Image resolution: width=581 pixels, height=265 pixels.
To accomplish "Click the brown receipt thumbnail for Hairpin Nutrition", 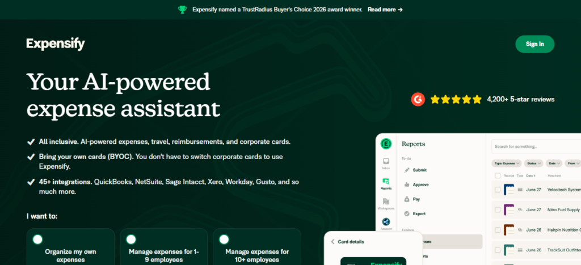I will coord(509,230).
